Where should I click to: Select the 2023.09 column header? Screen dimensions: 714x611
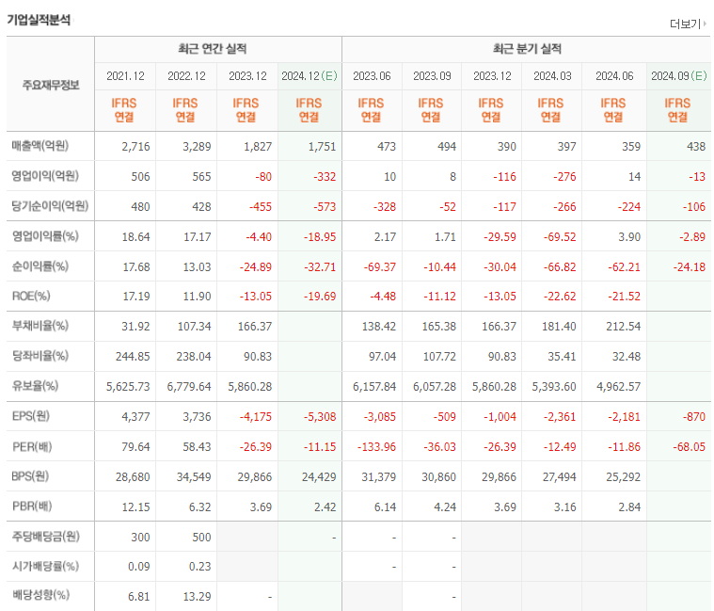[x=432, y=76]
